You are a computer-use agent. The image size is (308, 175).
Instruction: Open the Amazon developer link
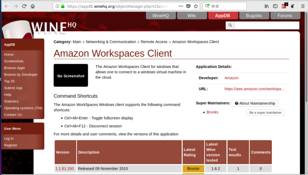(231, 78)
